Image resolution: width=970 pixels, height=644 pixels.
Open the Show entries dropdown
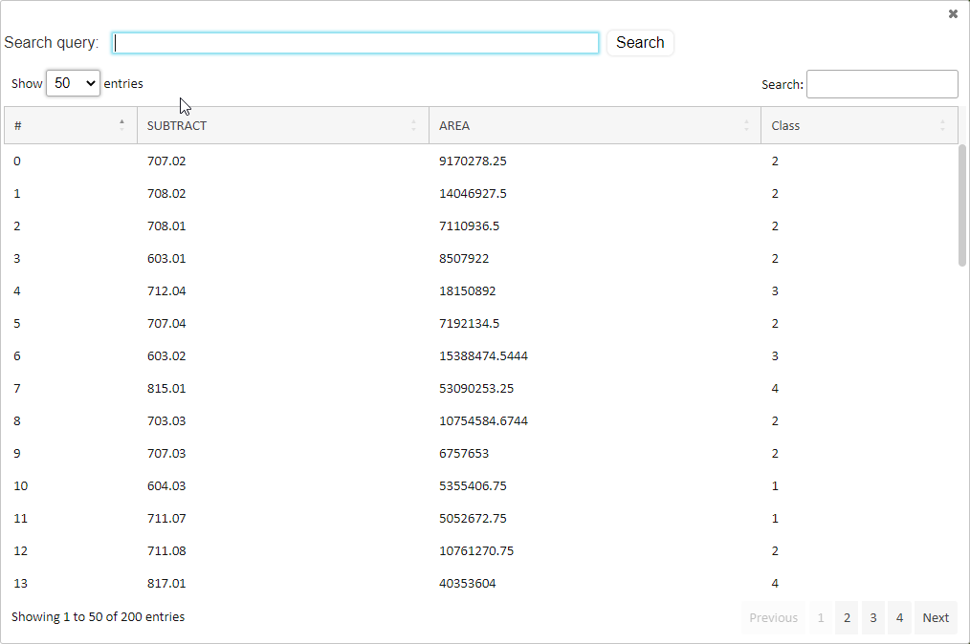73,83
